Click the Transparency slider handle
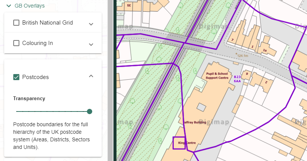Screen dimensions: 307x161 pos(90,111)
